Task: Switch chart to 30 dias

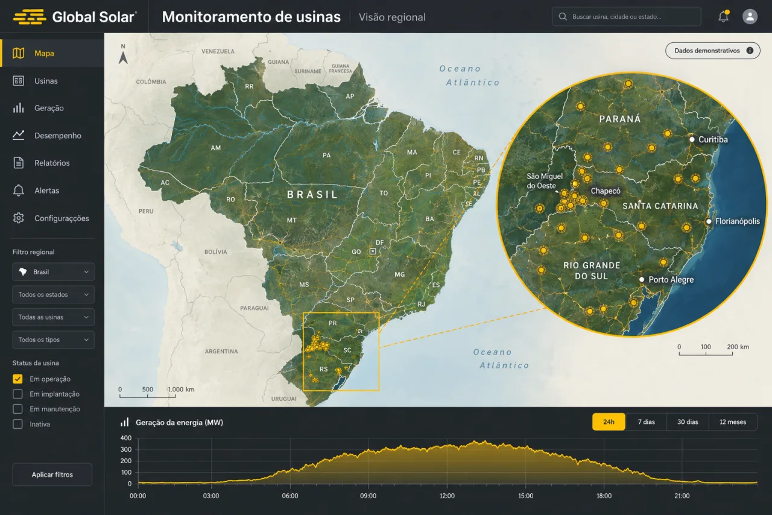Action: (x=688, y=422)
